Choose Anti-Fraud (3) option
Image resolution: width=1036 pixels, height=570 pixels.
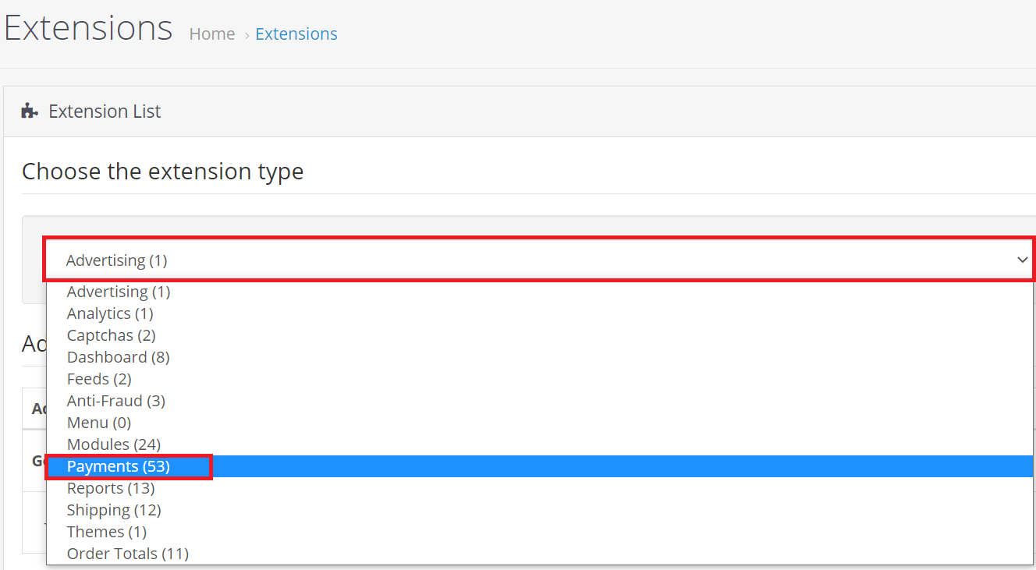tap(116, 401)
